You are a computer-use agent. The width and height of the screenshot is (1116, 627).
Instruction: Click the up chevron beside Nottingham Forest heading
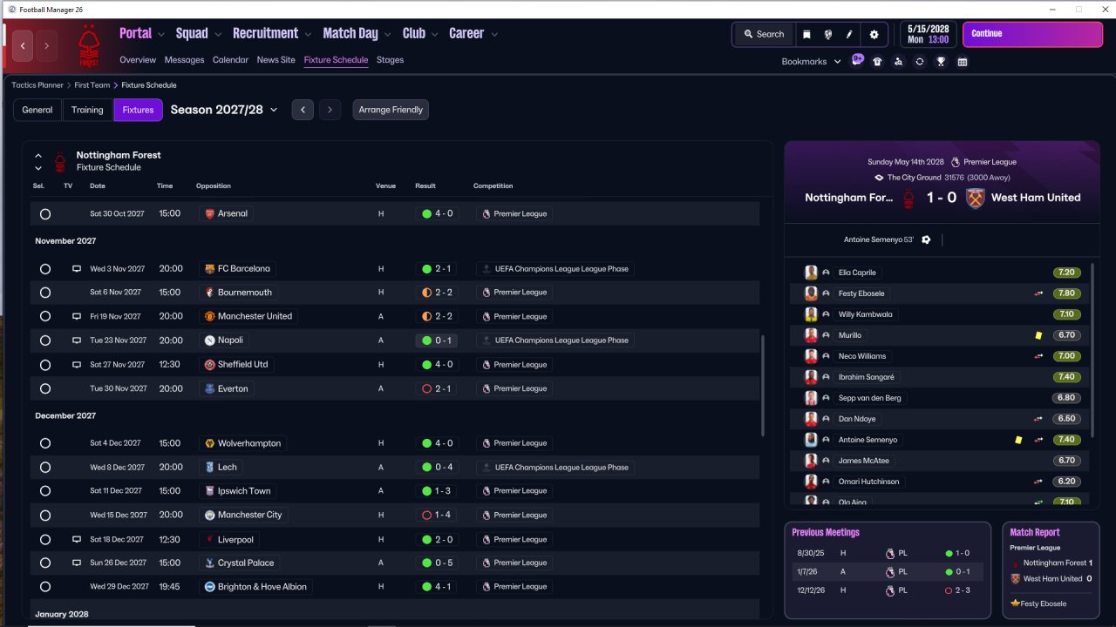[x=38, y=156]
